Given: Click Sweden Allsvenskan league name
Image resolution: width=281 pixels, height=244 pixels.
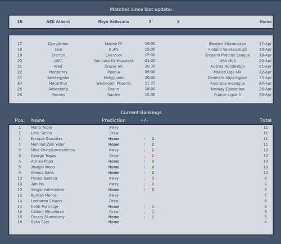Looking at the screenshot, I should pyautogui.click(x=228, y=44).
